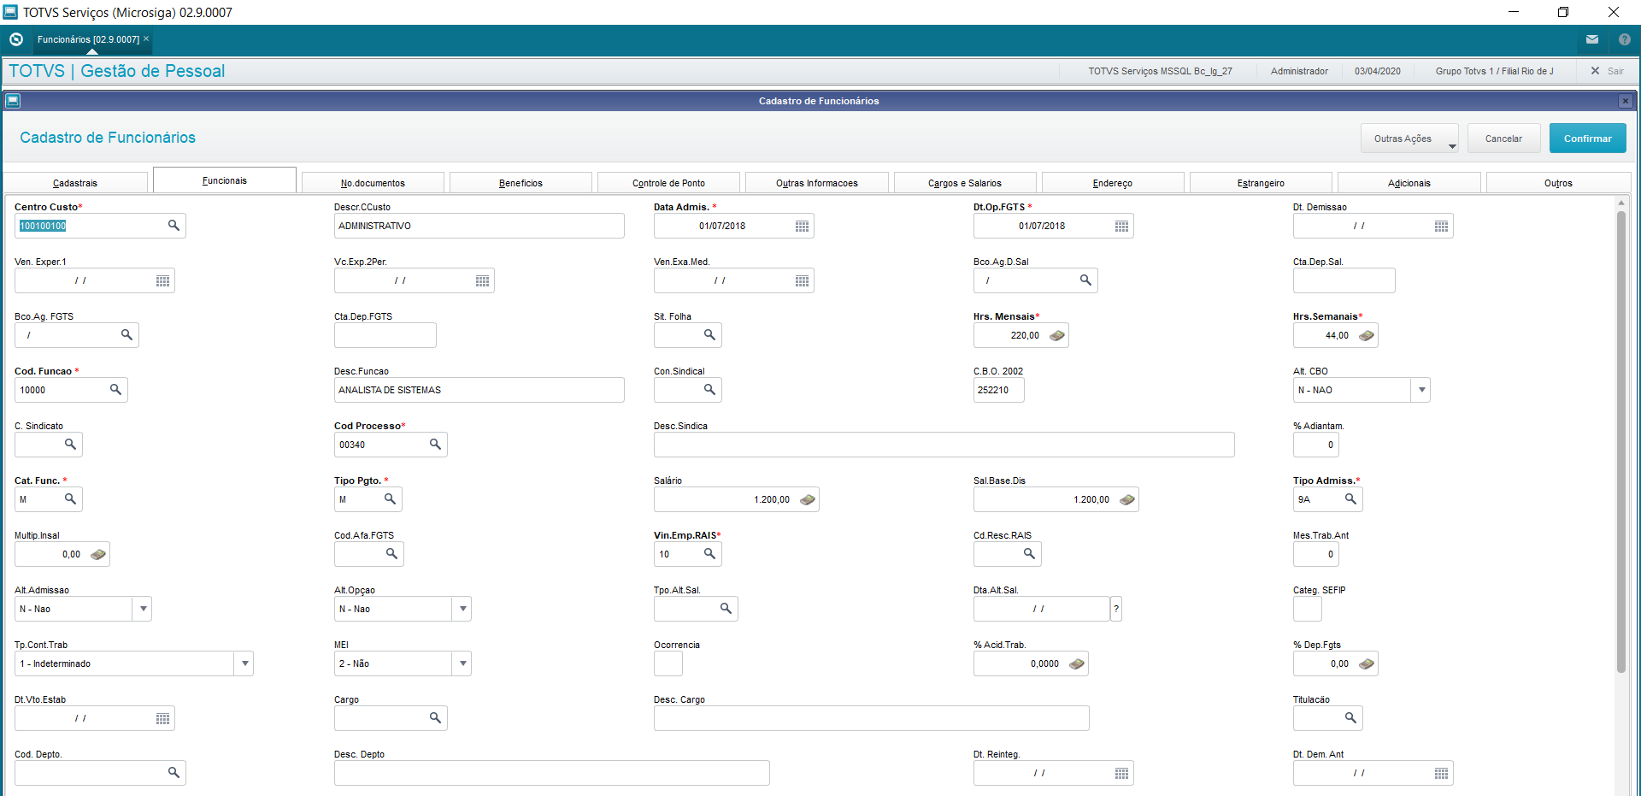Expand Alt.Opçao dropdown
This screenshot has width=1641, height=796.
(x=462, y=609)
